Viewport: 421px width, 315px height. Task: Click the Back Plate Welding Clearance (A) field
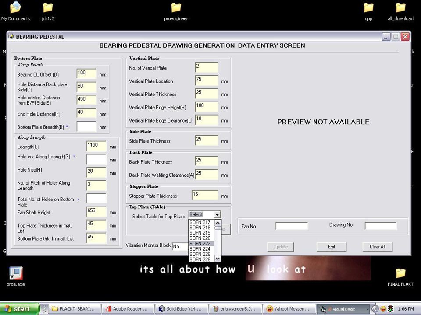[x=207, y=175]
